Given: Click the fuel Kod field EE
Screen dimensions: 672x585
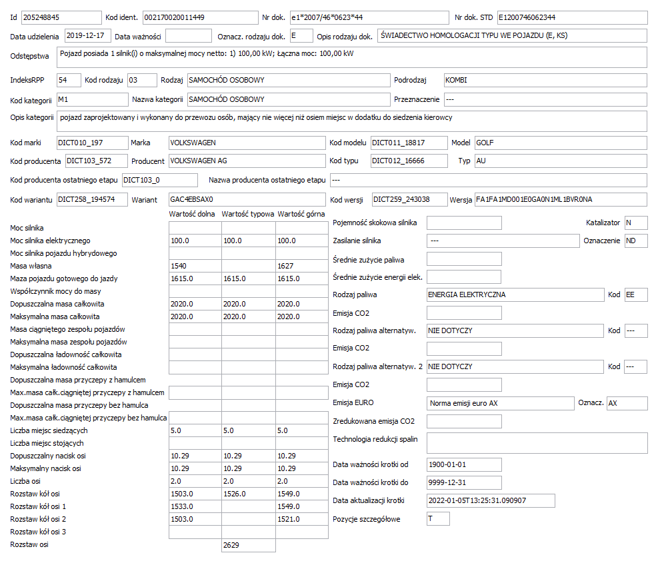Looking at the screenshot, I should tap(636, 294).
